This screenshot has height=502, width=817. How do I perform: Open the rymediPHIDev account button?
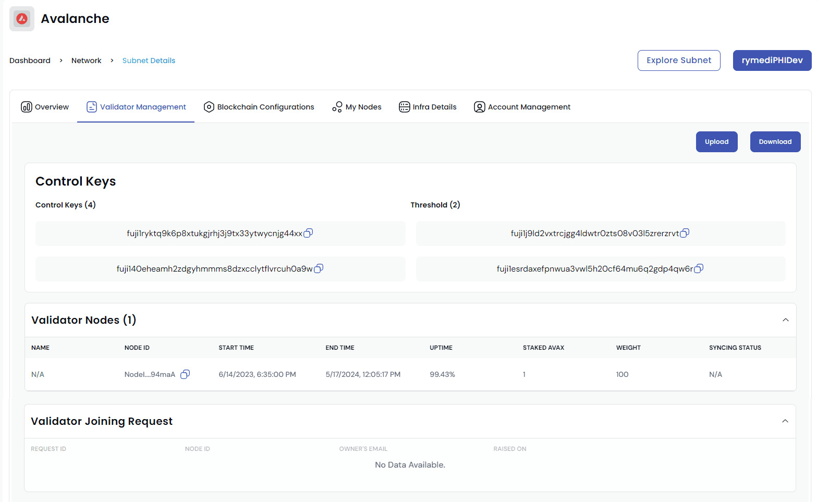coord(772,60)
